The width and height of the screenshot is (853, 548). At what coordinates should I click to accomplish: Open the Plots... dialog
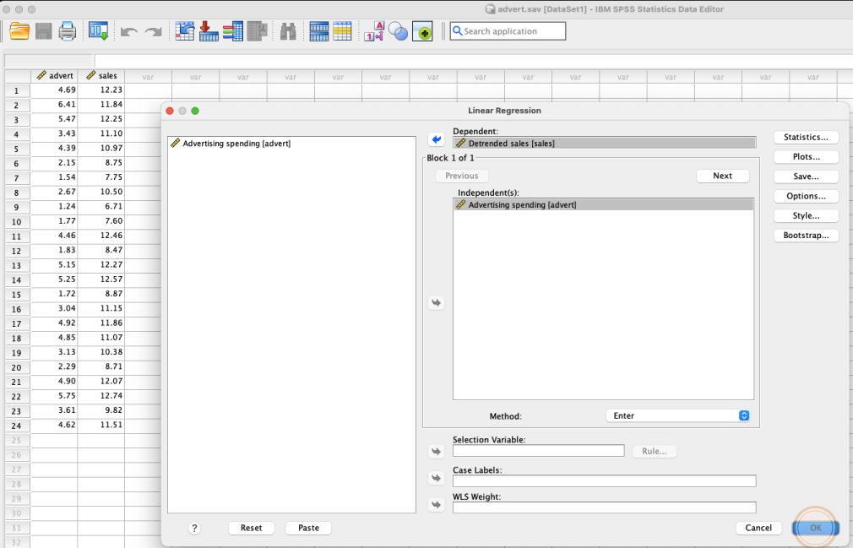[x=807, y=157]
